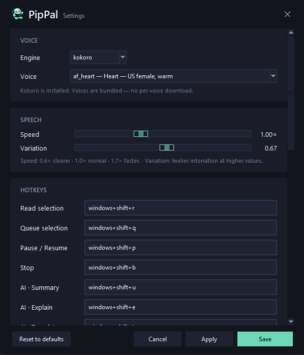Click the Speed slider thumb
Image resolution: width=304 pixels, height=355 pixels.
pyautogui.click(x=141, y=134)
